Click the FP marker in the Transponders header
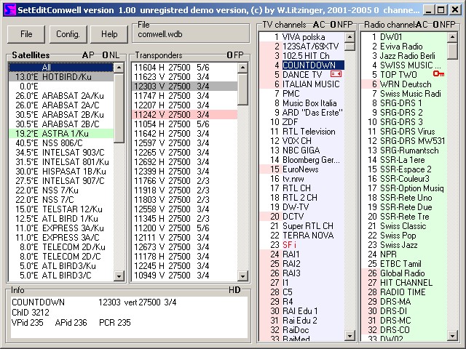 click(239, 55)
